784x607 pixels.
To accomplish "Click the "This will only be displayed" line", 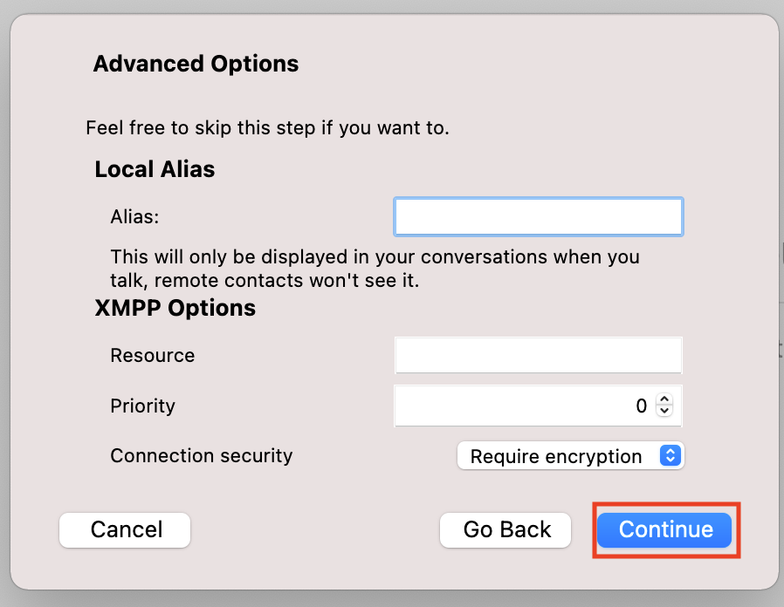I will pos(375,257).
